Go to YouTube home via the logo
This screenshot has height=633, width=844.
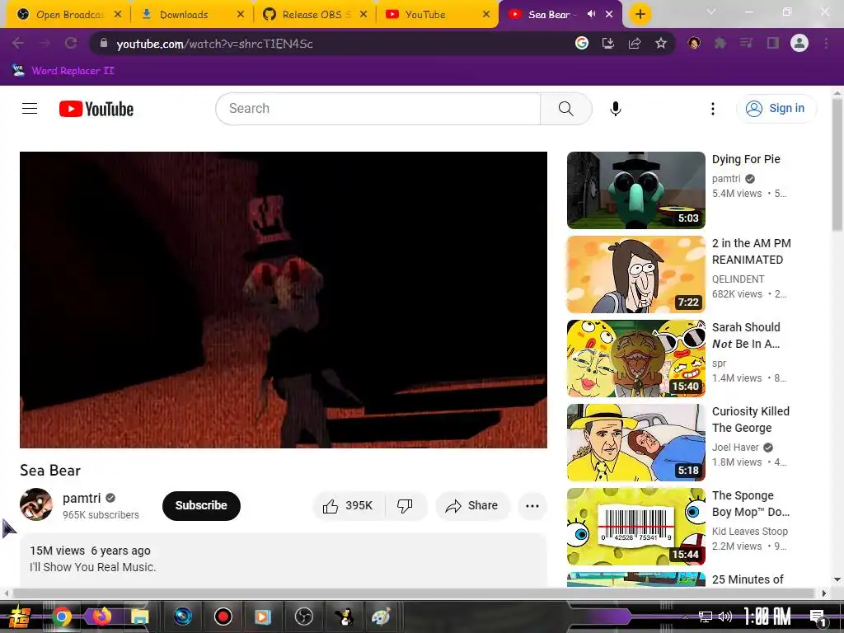coord(96,109)
